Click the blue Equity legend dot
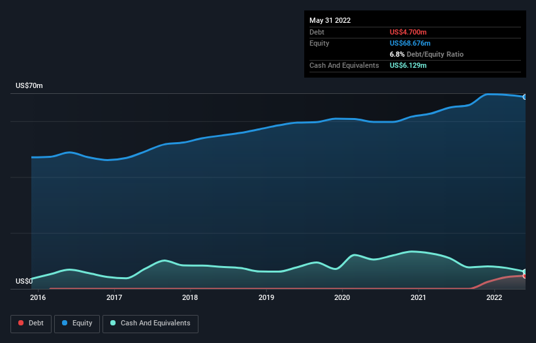Screen dimensions: 536x343 tap(65, 323)
